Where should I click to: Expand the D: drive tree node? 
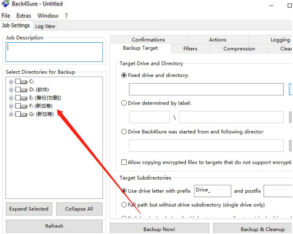11,90
